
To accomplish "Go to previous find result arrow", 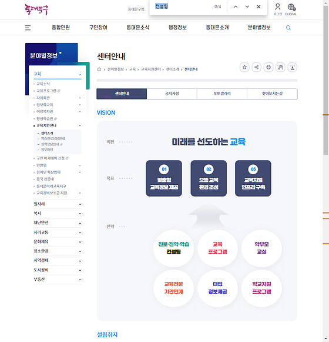I will (x=236, y=6).
